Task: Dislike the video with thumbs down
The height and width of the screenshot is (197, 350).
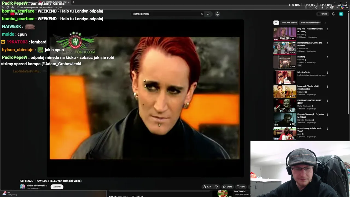Action: point(216,187)
